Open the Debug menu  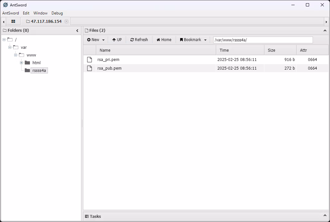pos(57,13)
